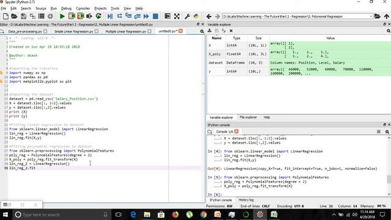
Task: Start debugging with the debug file icon
Action: coord(110,16)
